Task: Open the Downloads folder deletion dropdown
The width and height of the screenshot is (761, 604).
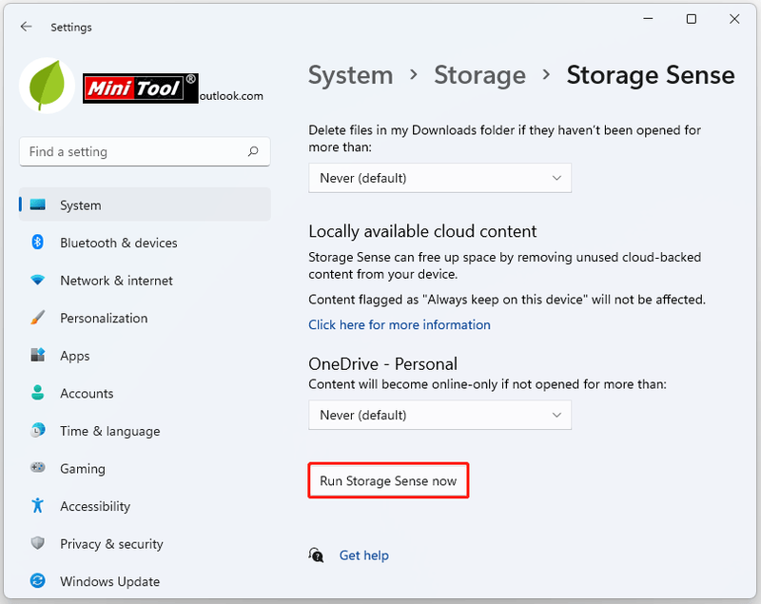Action: (x=439, y=178)
